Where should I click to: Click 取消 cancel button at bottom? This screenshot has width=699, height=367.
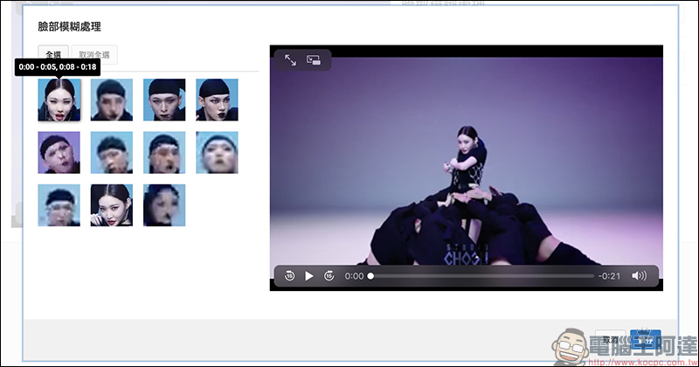(610, 340)
